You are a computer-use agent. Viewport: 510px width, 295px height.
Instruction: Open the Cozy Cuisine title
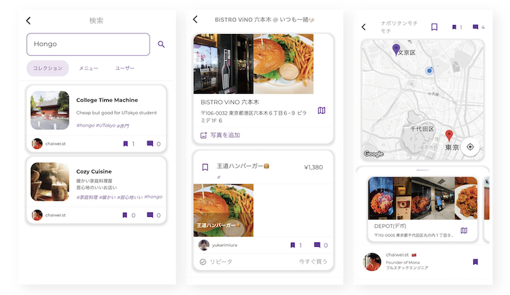pos(94,171)
